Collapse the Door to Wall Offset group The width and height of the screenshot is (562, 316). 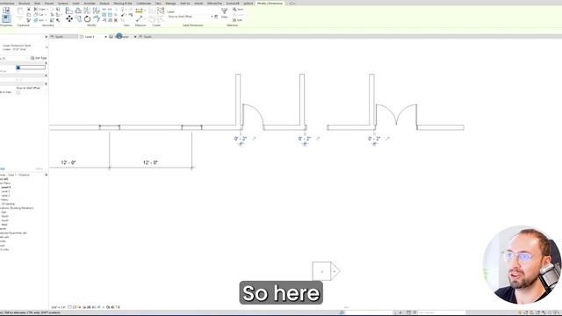tap(46, 83)
